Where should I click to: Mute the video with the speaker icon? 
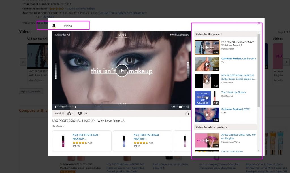click(63, 107)
